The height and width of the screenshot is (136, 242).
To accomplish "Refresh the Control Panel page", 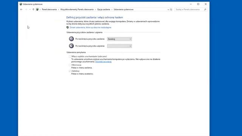I will tap(171, 9).
